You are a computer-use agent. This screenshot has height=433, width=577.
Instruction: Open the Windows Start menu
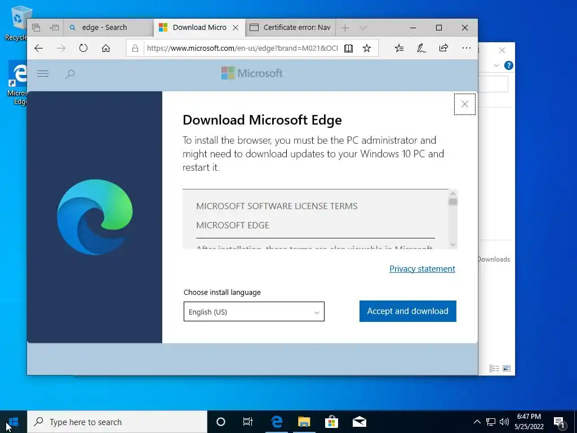pyautogui.click(x=14, y=422)
